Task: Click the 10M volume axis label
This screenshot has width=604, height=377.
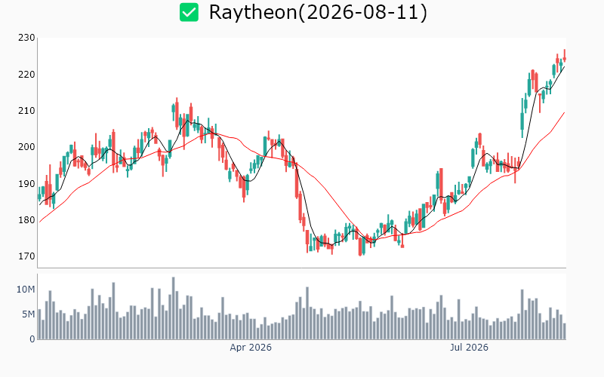Action: 26,290
